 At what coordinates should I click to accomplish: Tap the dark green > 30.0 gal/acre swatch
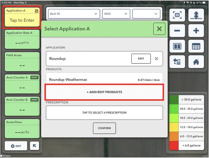[x=174, y=100]
